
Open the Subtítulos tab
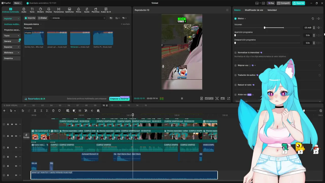point(70,10)
